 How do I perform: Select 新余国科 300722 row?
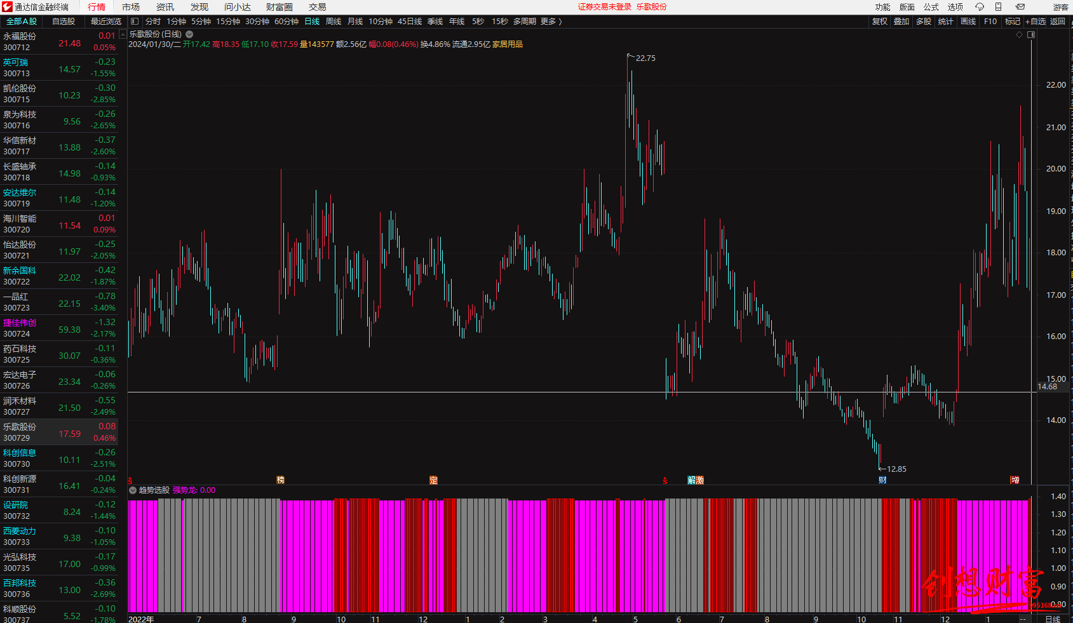[59, 276]
